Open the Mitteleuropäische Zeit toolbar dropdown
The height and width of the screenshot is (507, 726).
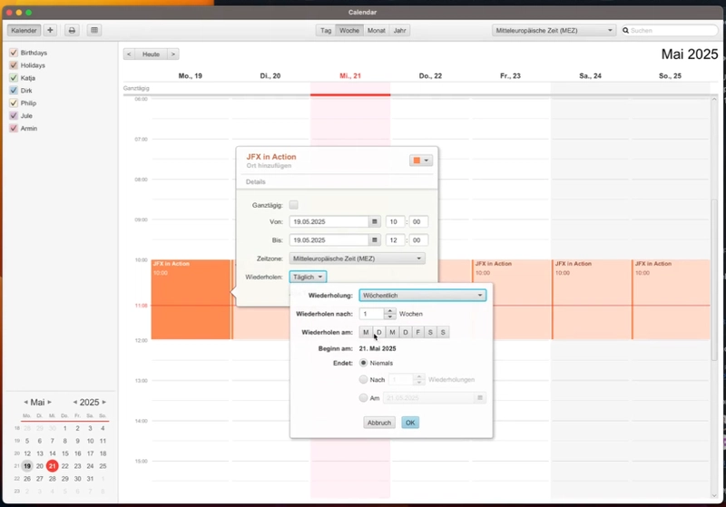click(x=554, y=31)
